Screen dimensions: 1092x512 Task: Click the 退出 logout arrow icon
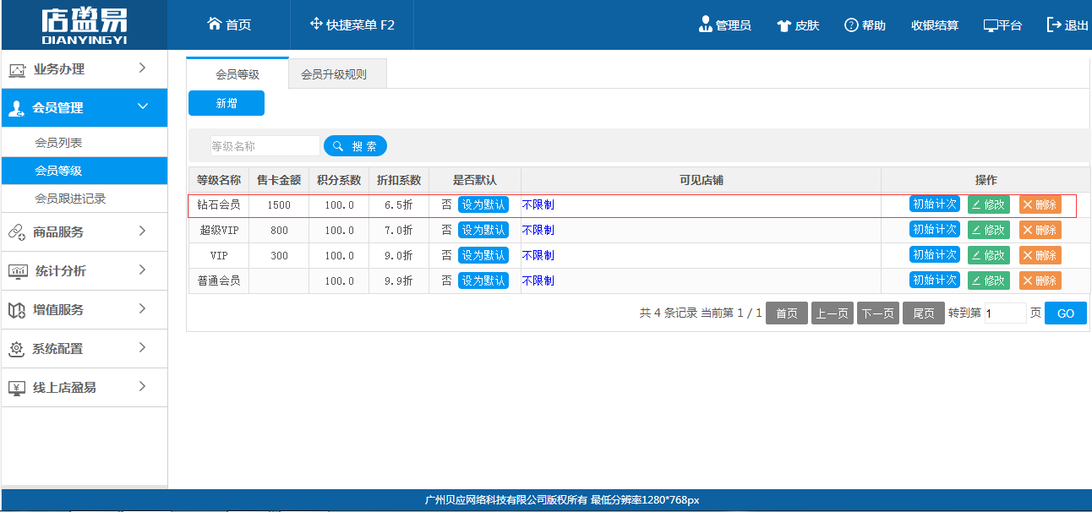1054,25
